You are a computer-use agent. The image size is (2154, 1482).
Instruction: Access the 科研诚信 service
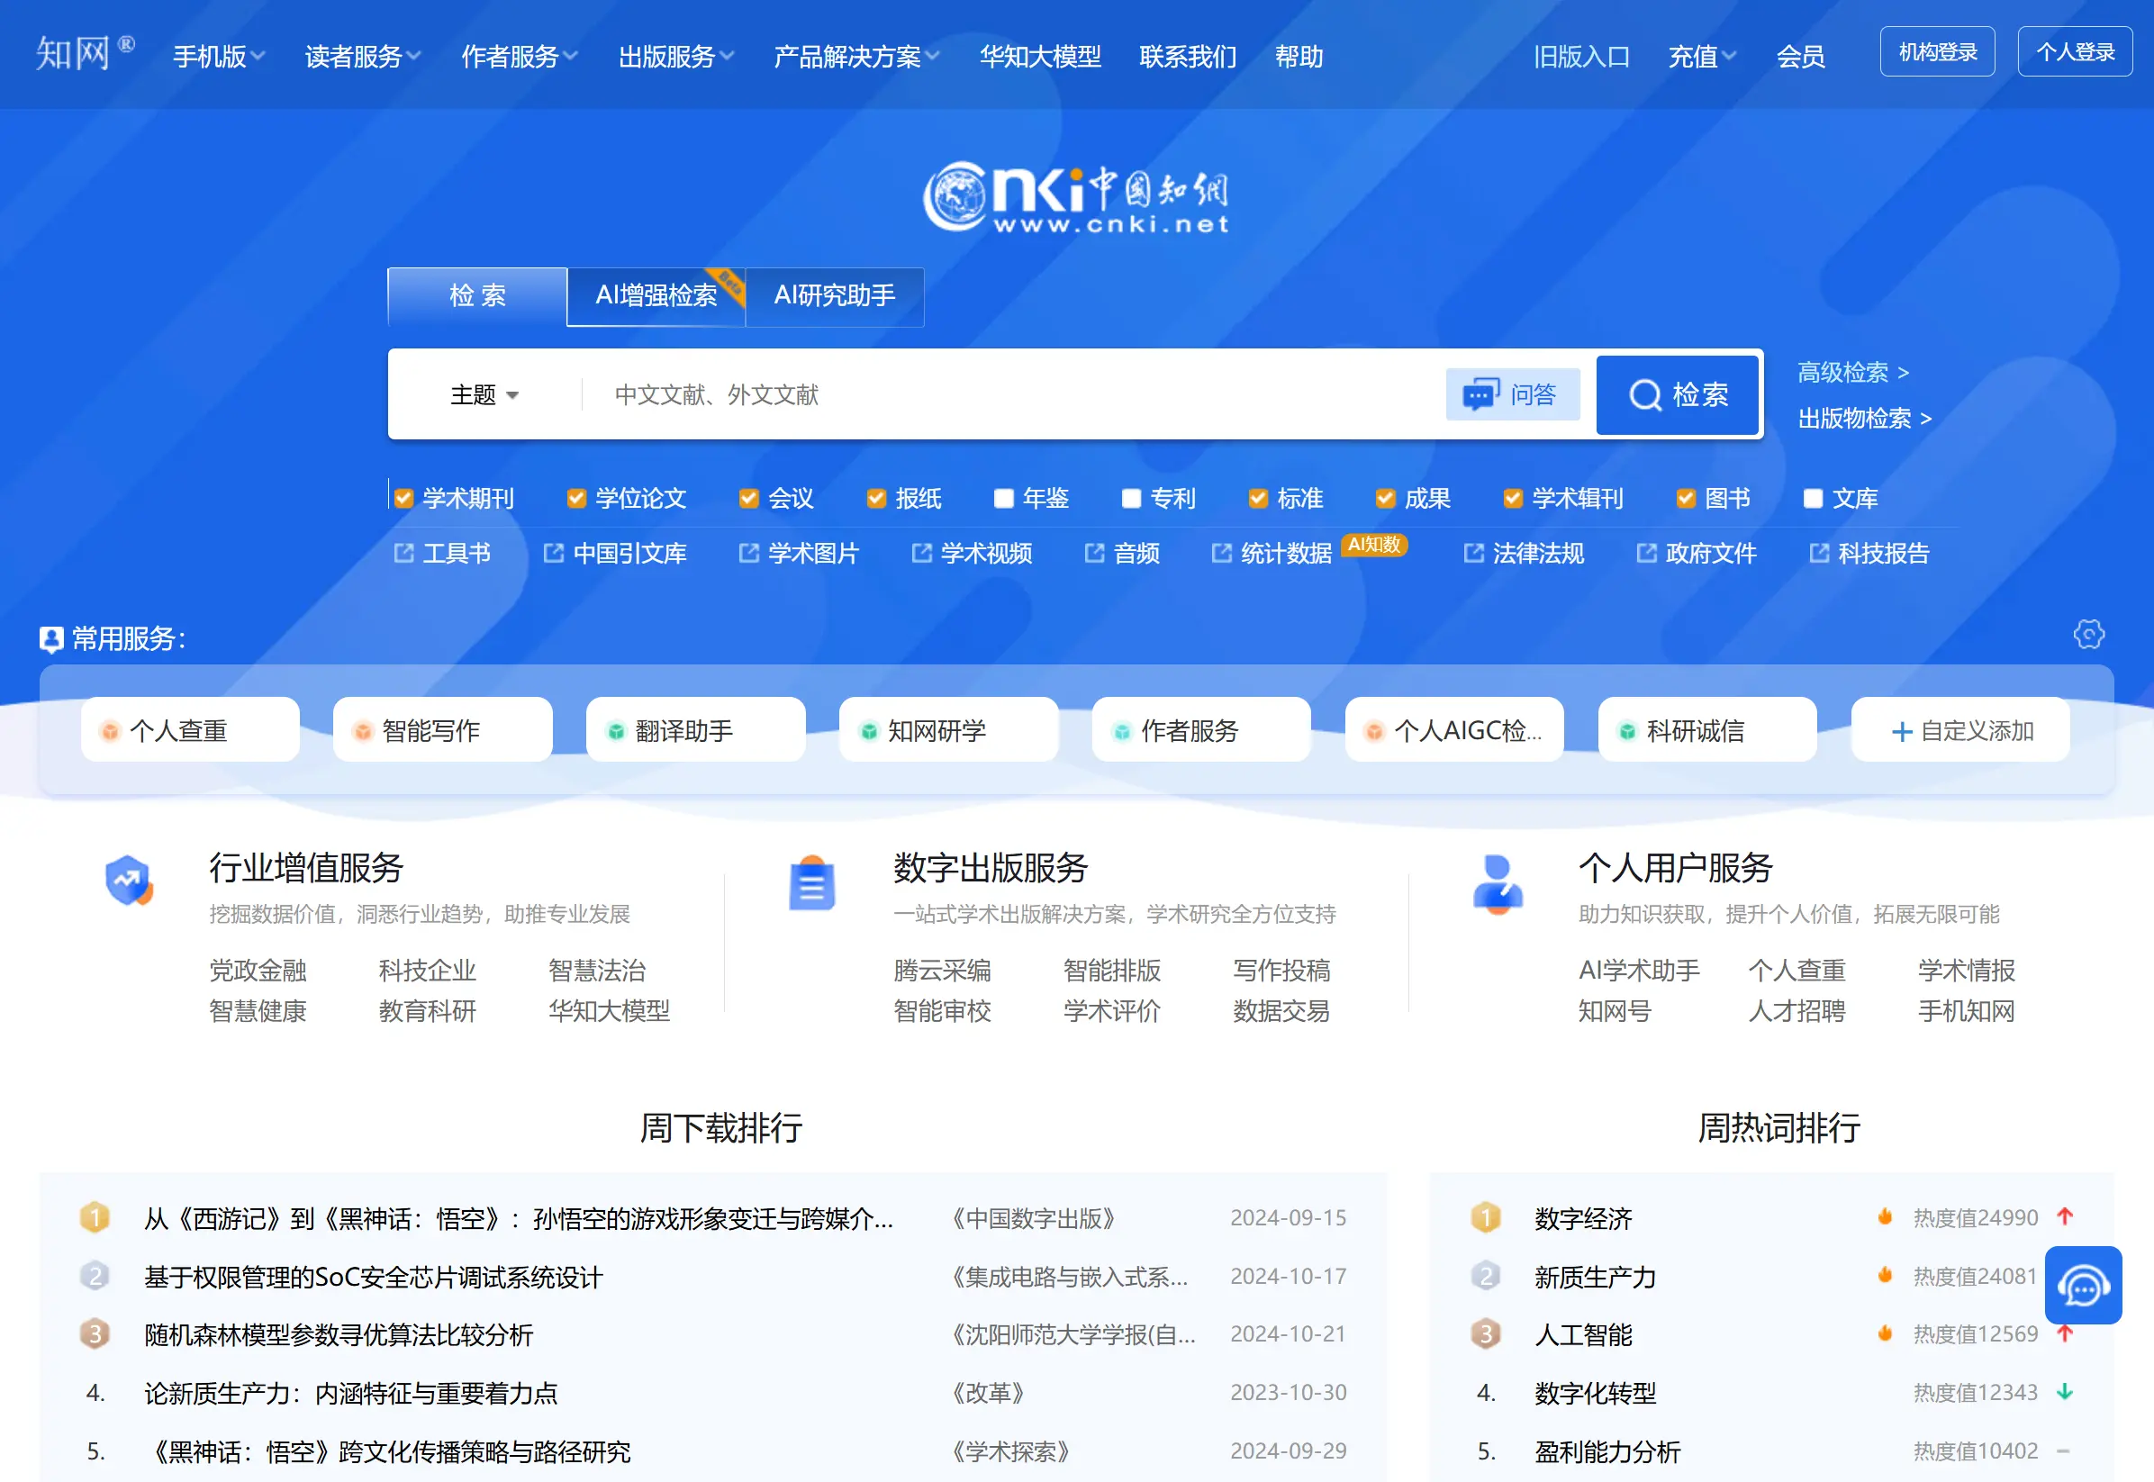[x=1706, y=730]
